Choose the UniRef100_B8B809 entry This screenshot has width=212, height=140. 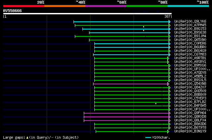click(x=190, y=95)
